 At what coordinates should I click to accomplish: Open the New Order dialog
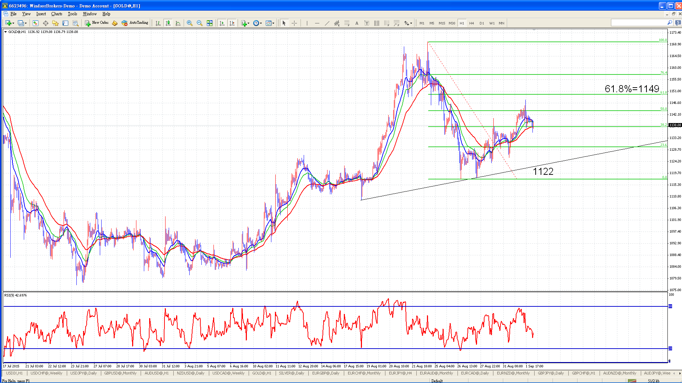pyautogui.click(x=97, y=23)
